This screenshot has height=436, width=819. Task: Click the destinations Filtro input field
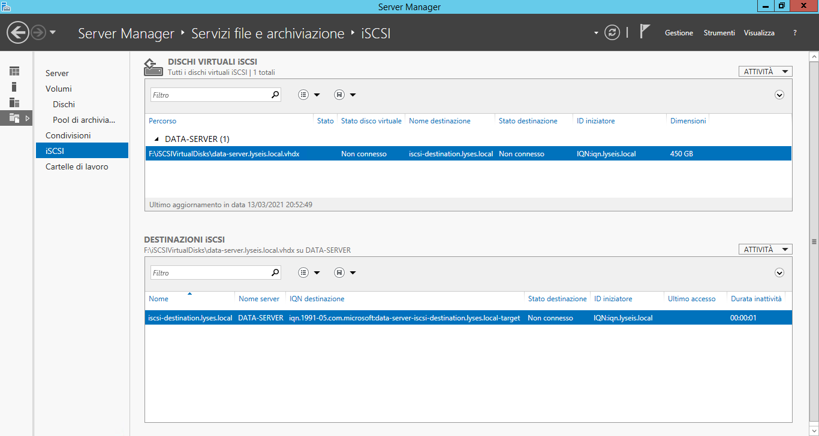[209, 272]
